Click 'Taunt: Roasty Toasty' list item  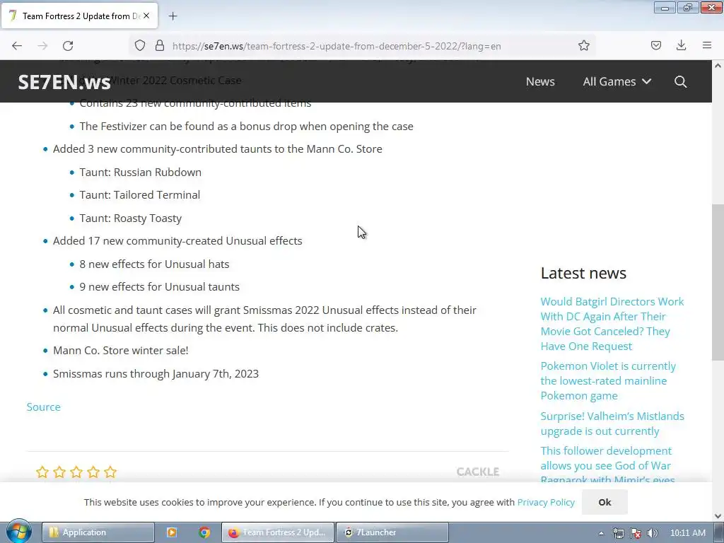click(131, 218)
